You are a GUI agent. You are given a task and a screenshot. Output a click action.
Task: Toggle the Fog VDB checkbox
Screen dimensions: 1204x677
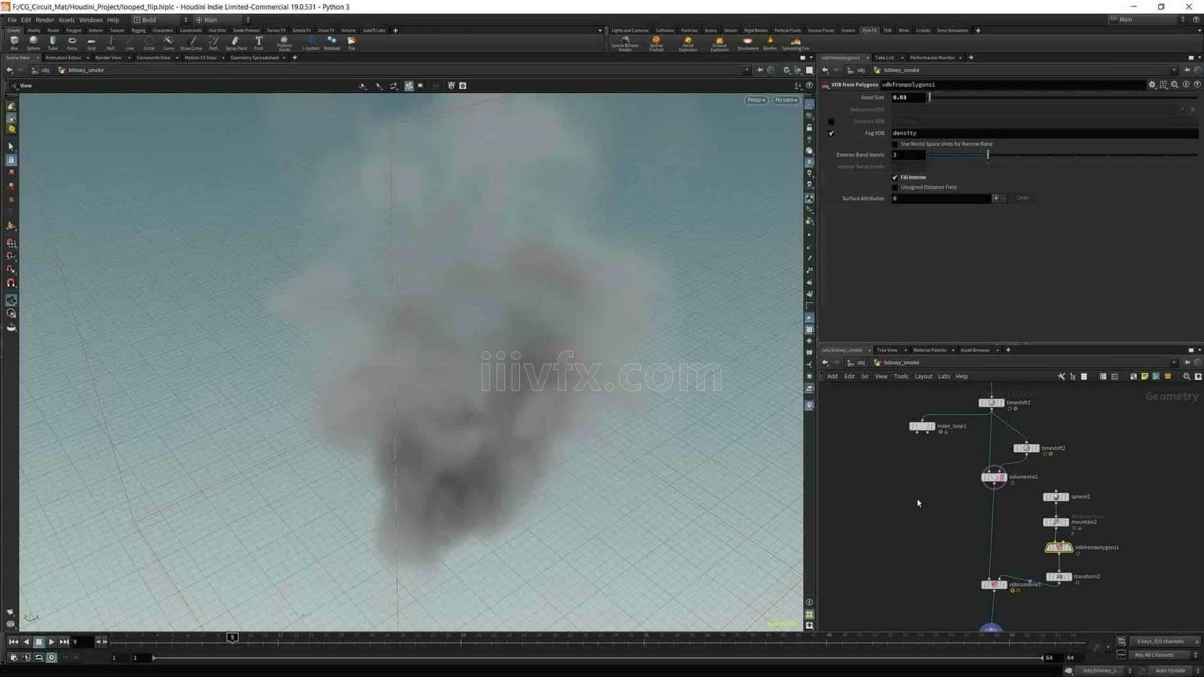point(831,133)
